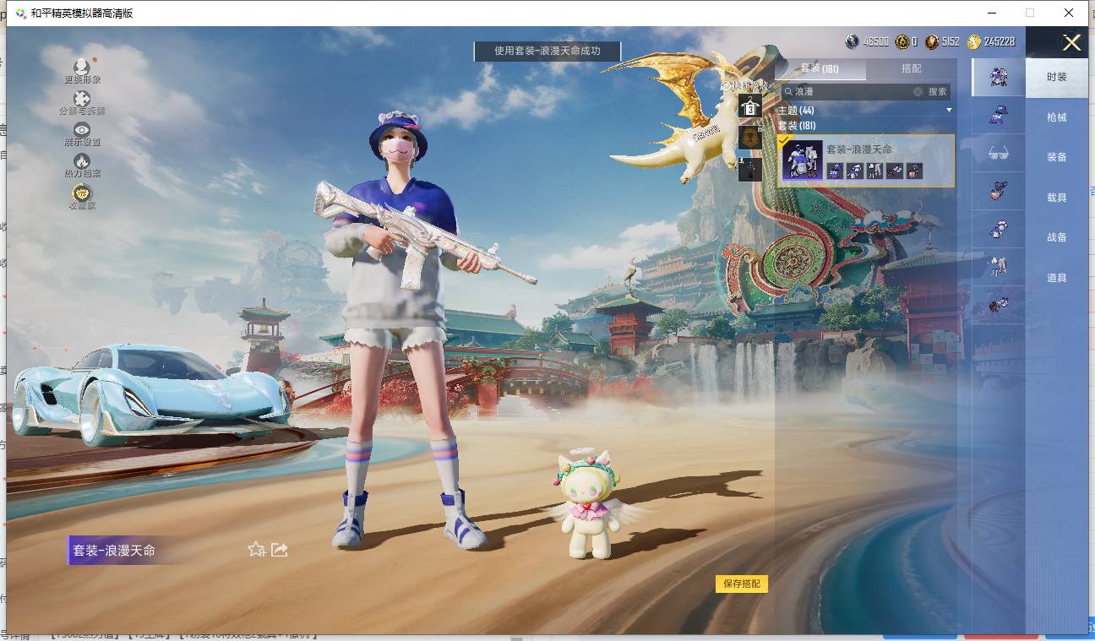
Task: Click the 浪漫天命 set main thumbnail
Action: [x=802, y=160]
